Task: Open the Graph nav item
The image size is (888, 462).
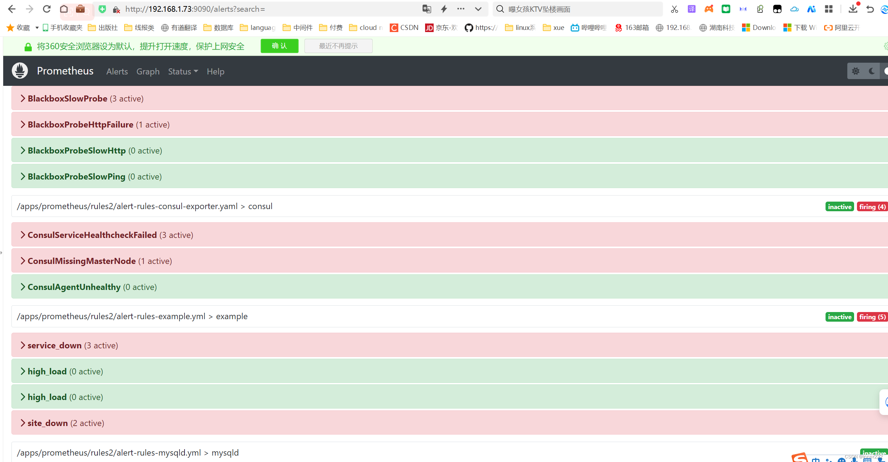Action: click(x=148, y=71)
